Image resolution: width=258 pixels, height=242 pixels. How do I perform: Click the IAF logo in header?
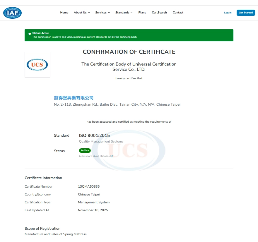coord(12,13)
